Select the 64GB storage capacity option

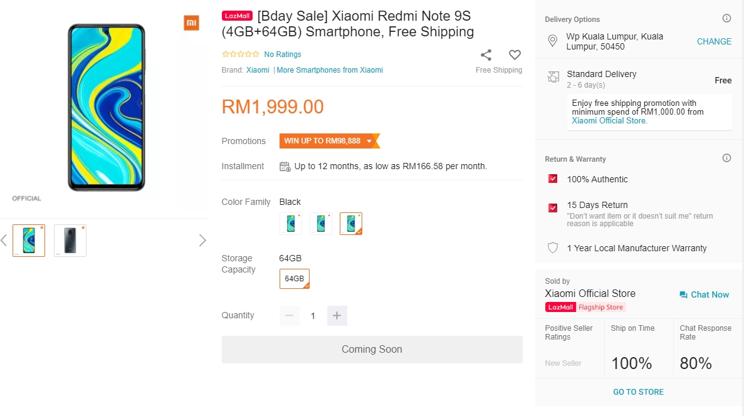click(x=294, y=279)
